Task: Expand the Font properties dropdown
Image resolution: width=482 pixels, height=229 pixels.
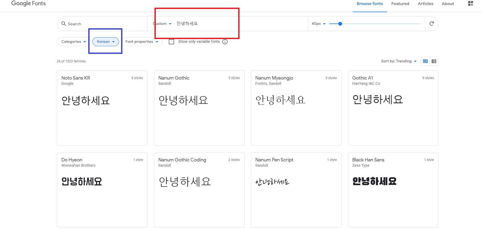Action: coord(142,42)
